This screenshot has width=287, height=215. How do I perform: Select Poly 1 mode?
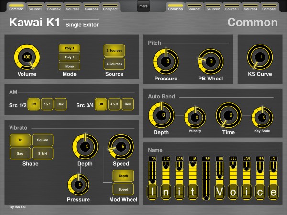coord(69,48)
